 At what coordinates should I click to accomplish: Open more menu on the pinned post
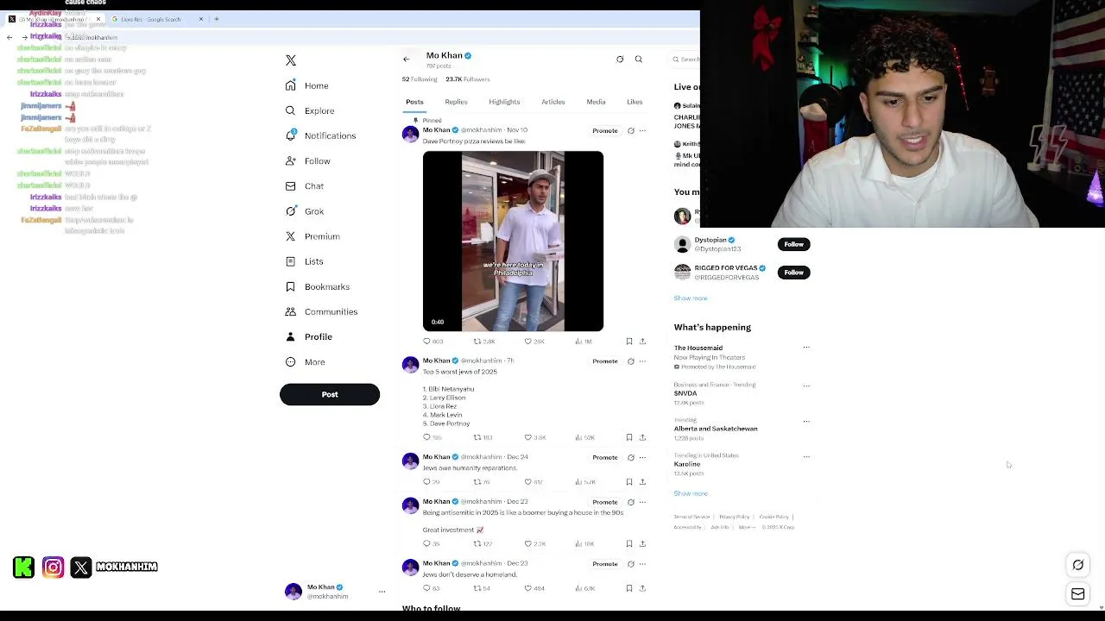coord(642,131)
